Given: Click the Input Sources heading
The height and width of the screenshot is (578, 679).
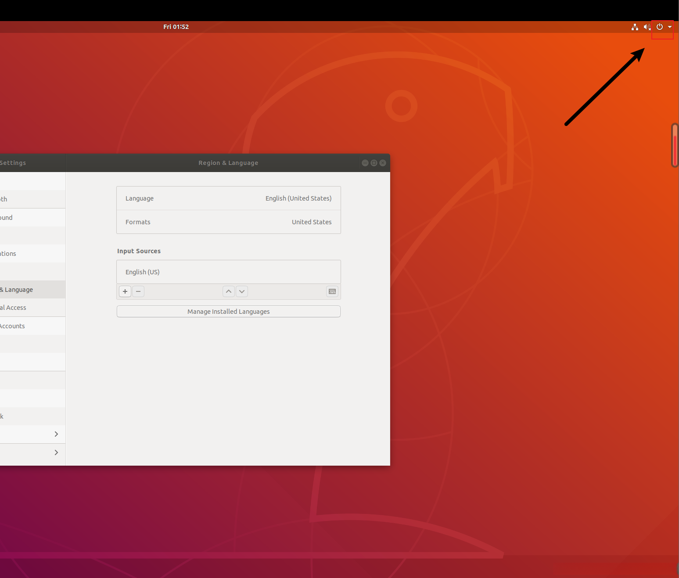Looking at the screenshot, I should [139, 251].
